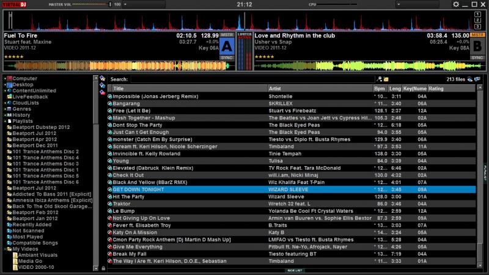This screenshot has height=275, width=489.
Task: Open the Media Go video folder
Action: point(30,261)
